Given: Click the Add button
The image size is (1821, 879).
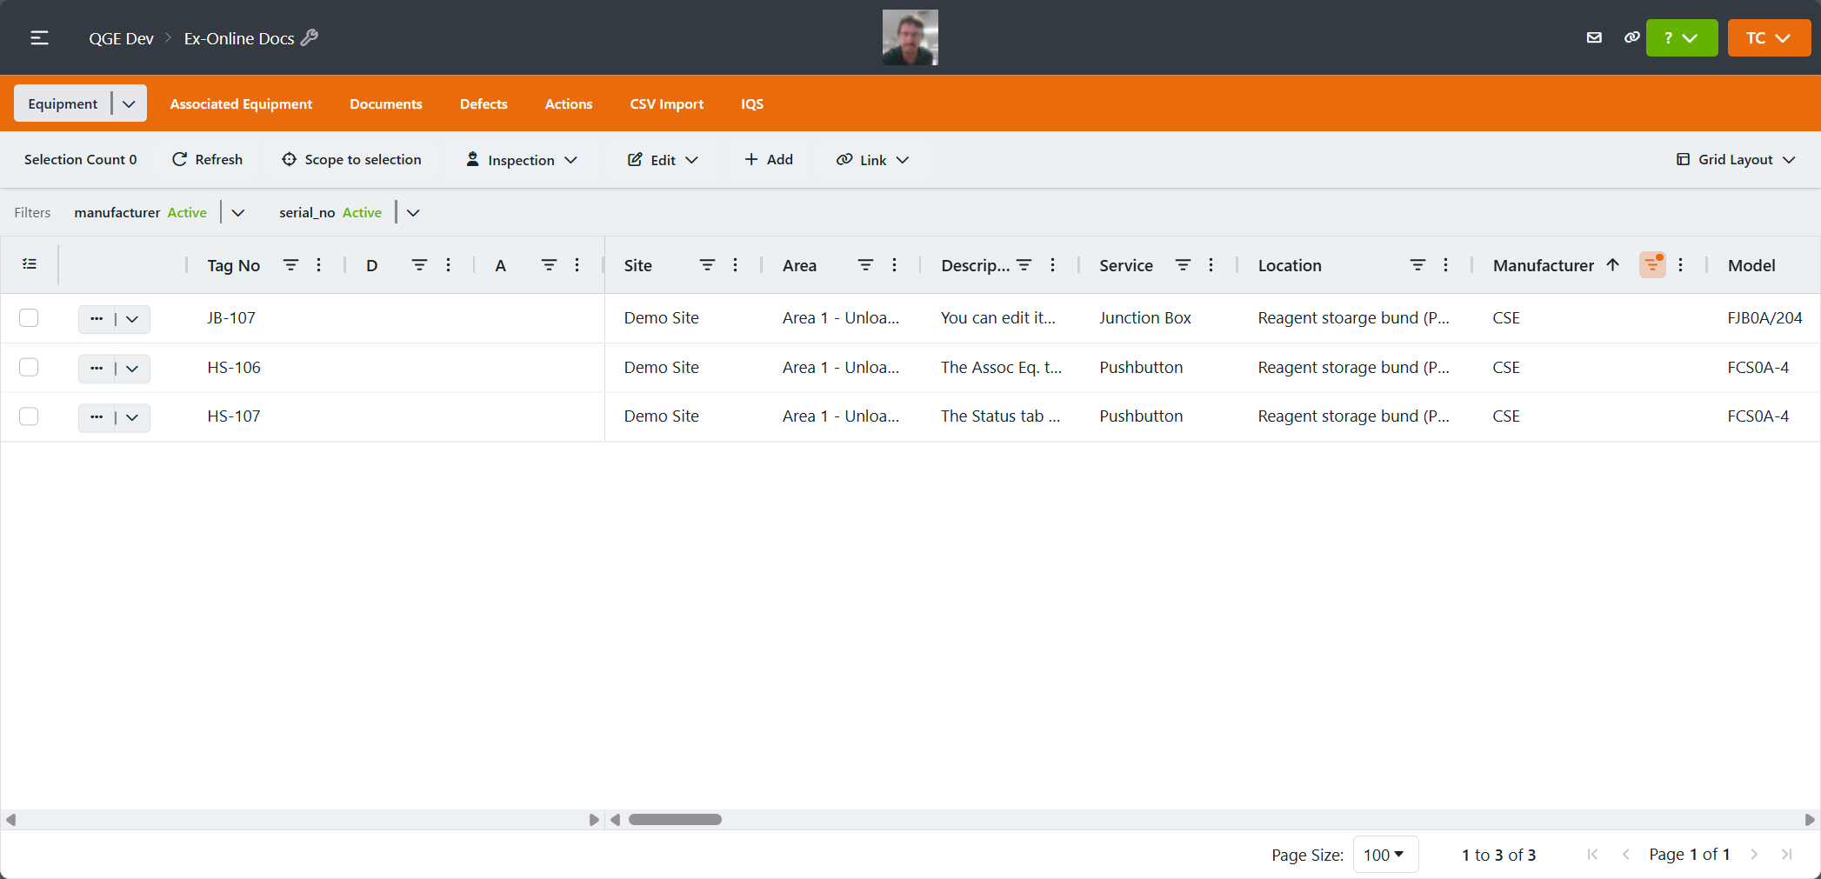Looking at the screenshot, I should point(769,159).
